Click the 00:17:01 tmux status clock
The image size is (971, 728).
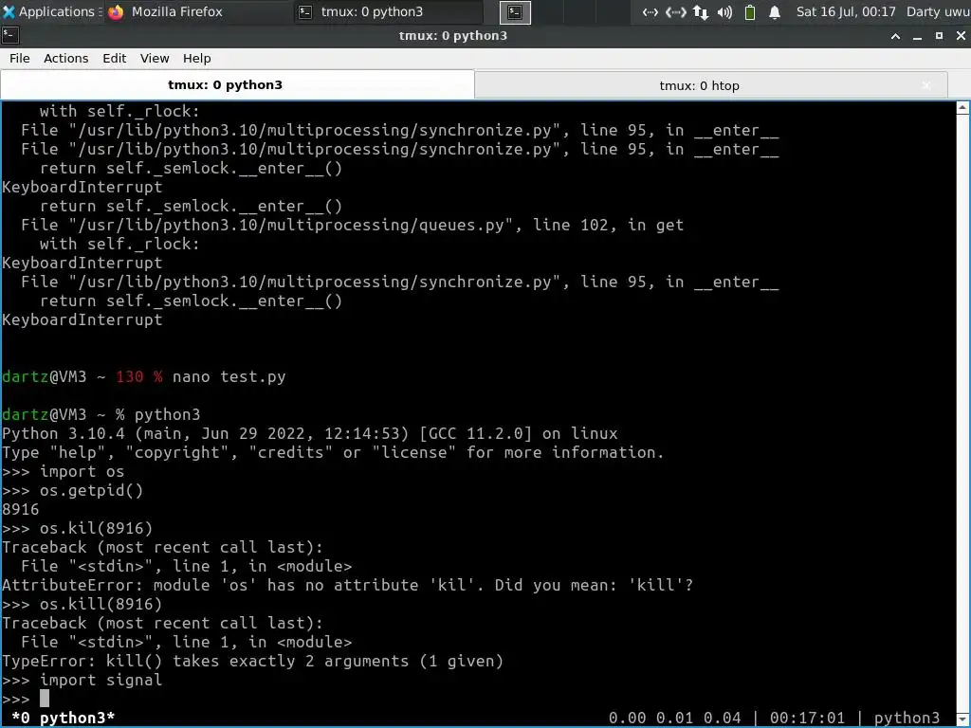coord(807,719)
